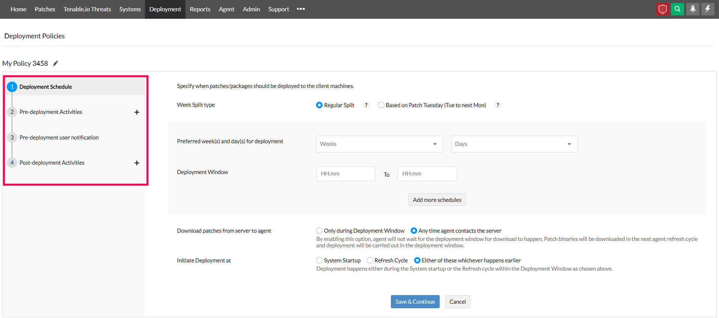Open the Reports menu
Viewport: 719px width, 318px height.
(200, 9)
